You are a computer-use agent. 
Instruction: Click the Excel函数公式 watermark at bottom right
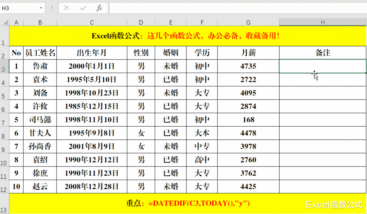click(x=332, y=203)
